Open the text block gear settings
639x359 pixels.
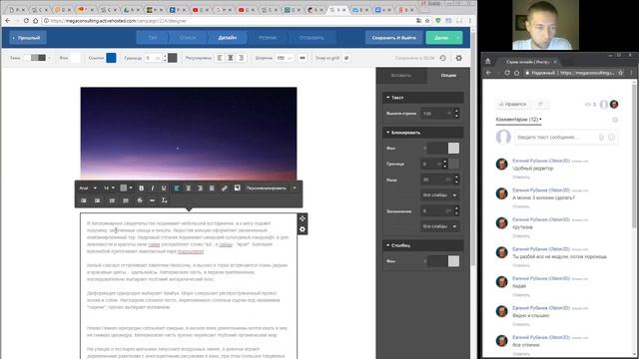tap(302, 229)
